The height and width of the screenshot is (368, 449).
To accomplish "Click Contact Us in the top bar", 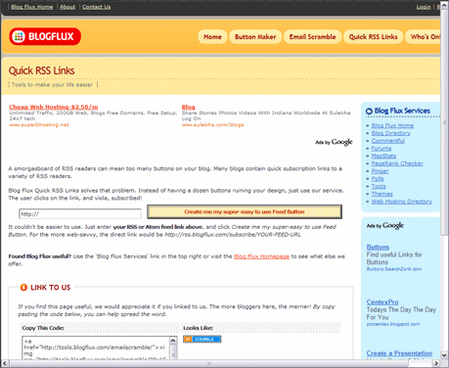I will (96, 7).
